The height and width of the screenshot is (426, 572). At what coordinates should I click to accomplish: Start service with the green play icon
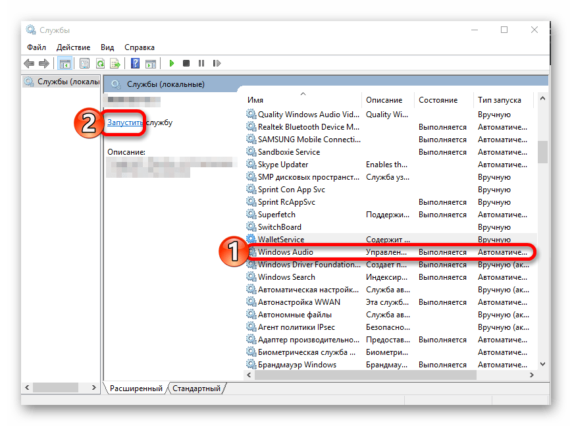tap(171, 63)
